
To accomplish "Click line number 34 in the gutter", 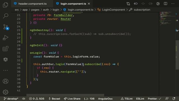I will (18, 64).
